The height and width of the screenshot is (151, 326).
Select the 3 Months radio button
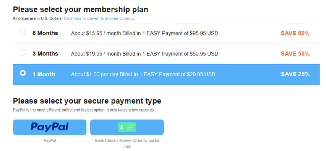23,53
